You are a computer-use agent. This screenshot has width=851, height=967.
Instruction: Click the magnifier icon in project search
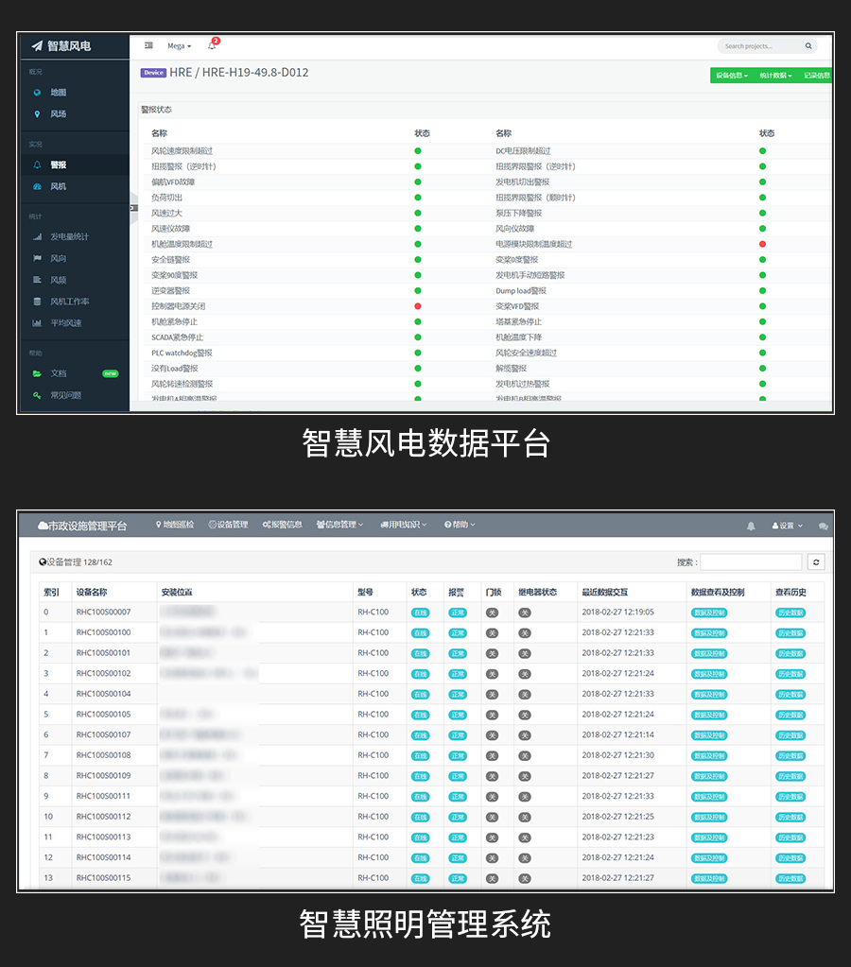(808, 45)
